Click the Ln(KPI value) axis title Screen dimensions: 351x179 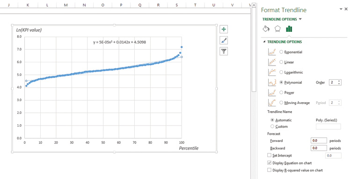point(29,30)
